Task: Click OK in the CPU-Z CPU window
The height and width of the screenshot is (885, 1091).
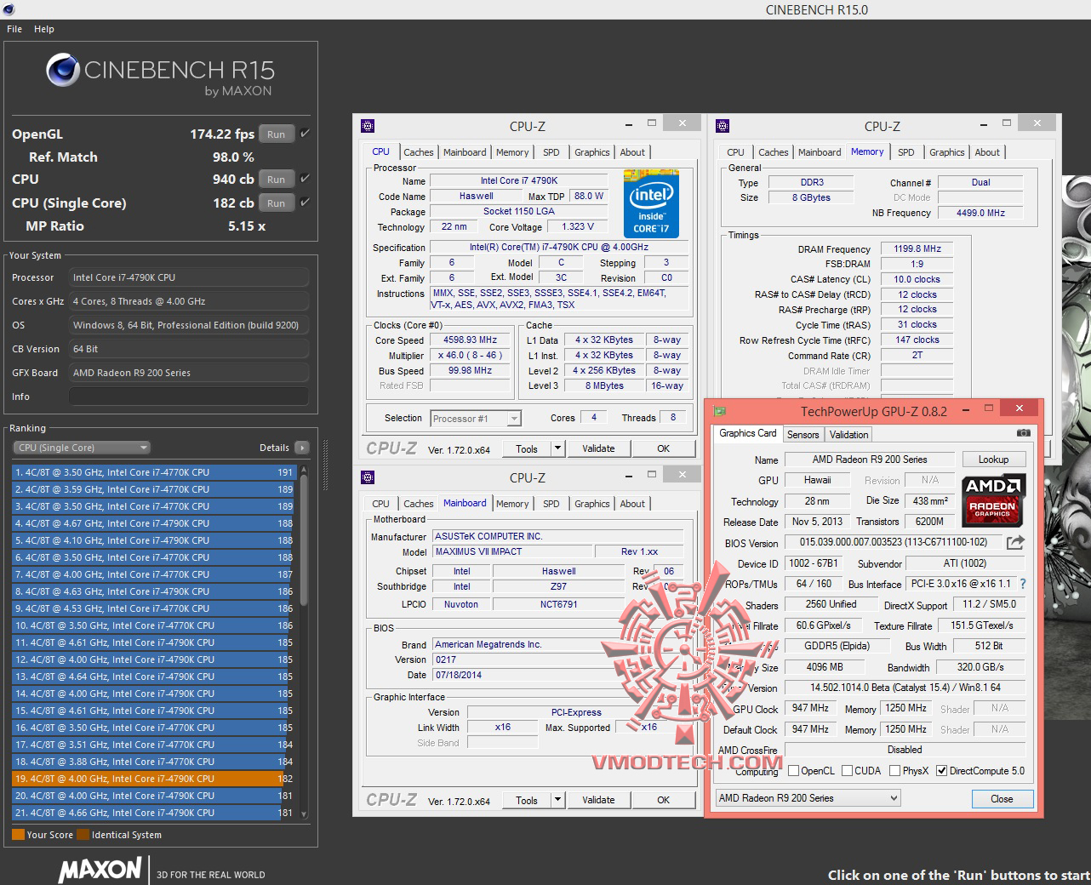Action: 664,448
